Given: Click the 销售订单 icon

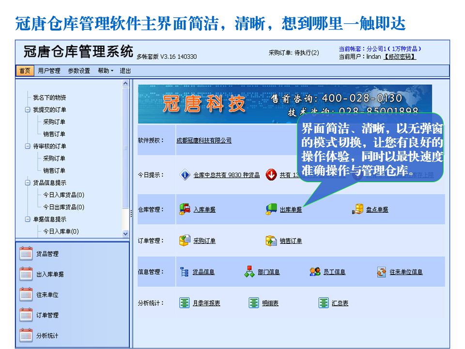Looking at the screenshot, I should tap(271, 240).
